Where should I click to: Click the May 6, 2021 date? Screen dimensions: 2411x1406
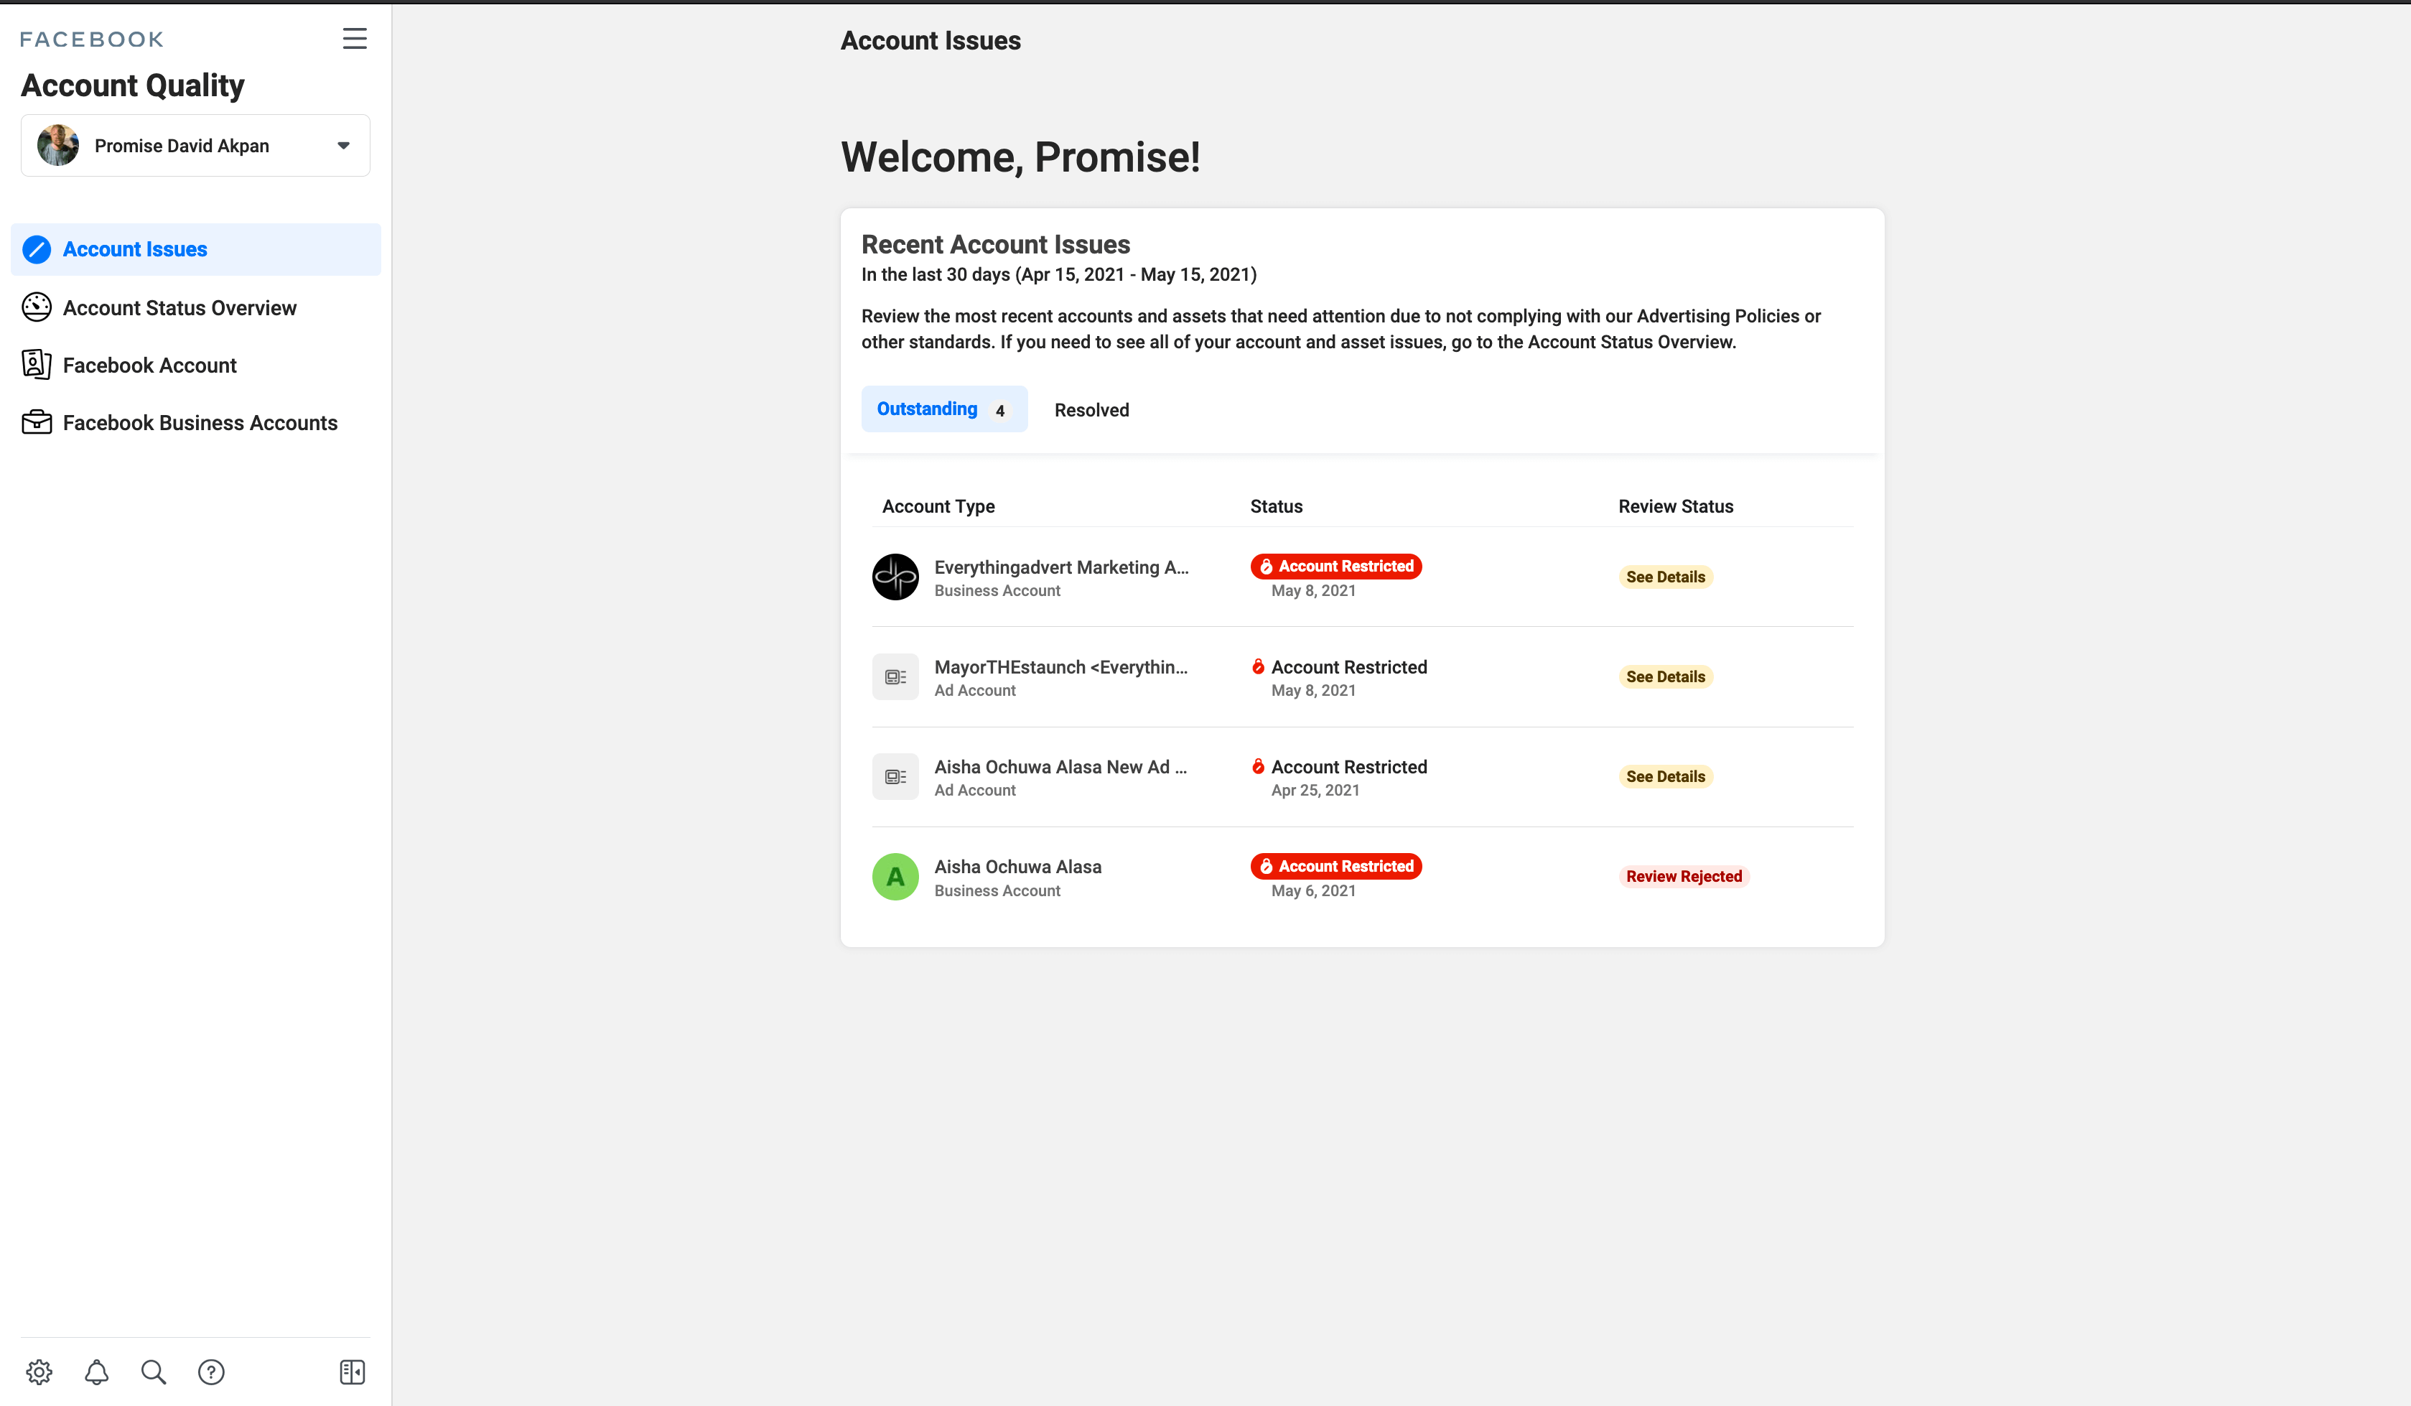pos(1314,890)
